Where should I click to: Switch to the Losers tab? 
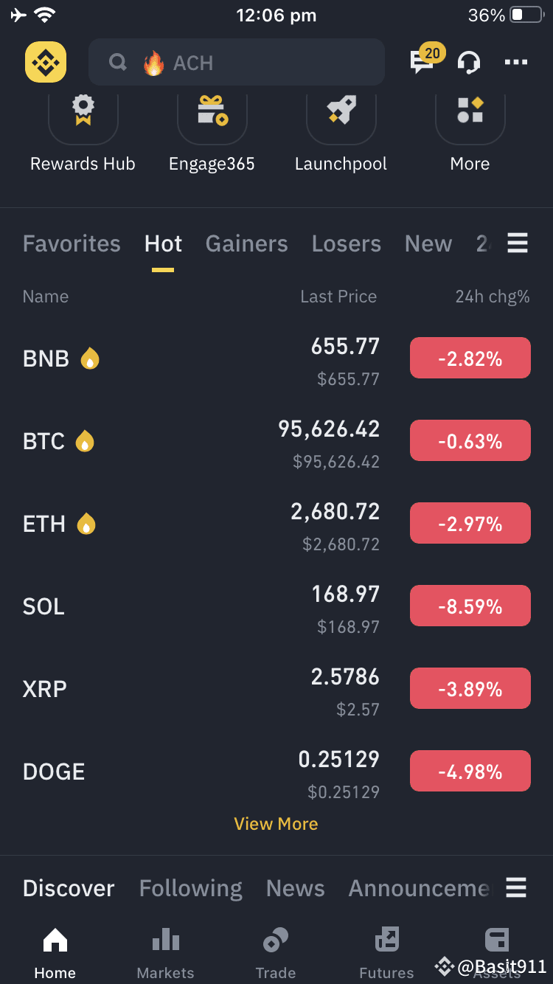(347, 243)
